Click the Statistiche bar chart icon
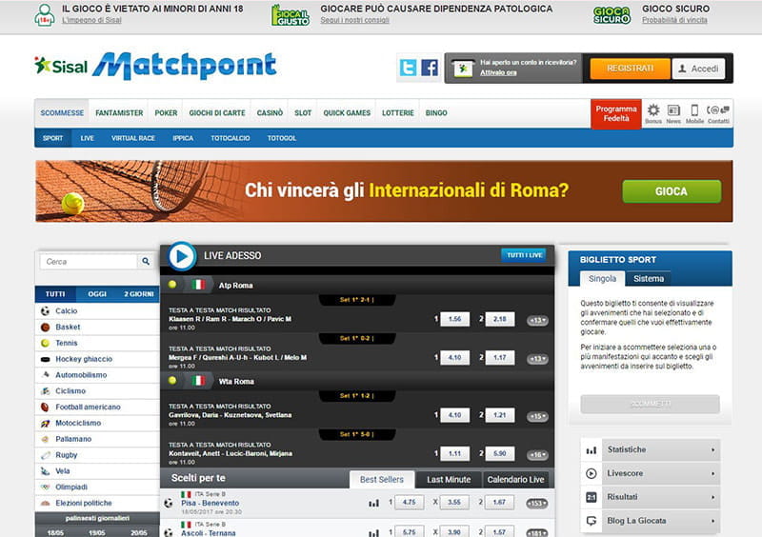This screenshot has width=762, height=537. [x=592, y=450]
